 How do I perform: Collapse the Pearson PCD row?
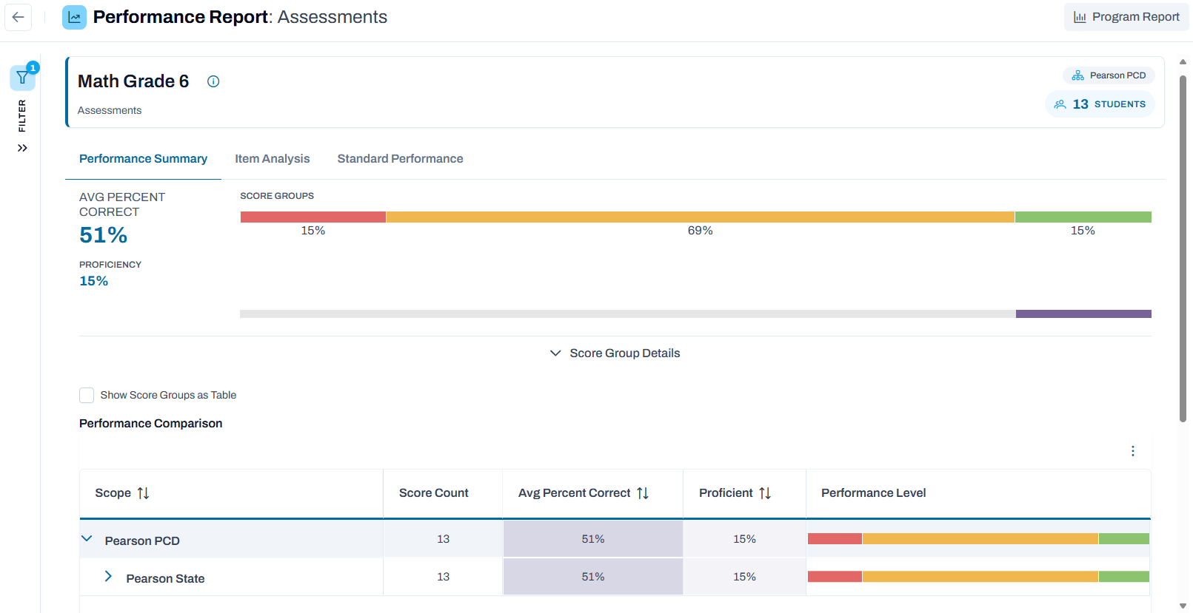point(87,539)
